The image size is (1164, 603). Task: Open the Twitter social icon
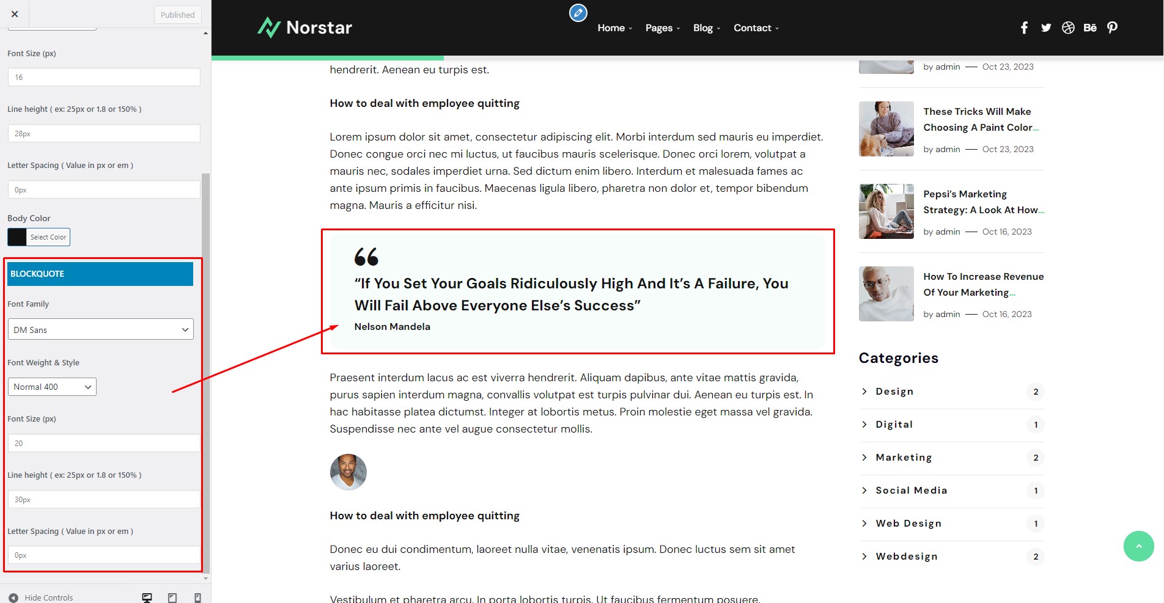(1046, 27)
